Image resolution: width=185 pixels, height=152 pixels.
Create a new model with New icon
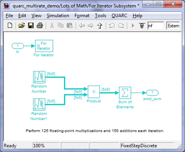[x=10, y=25]
